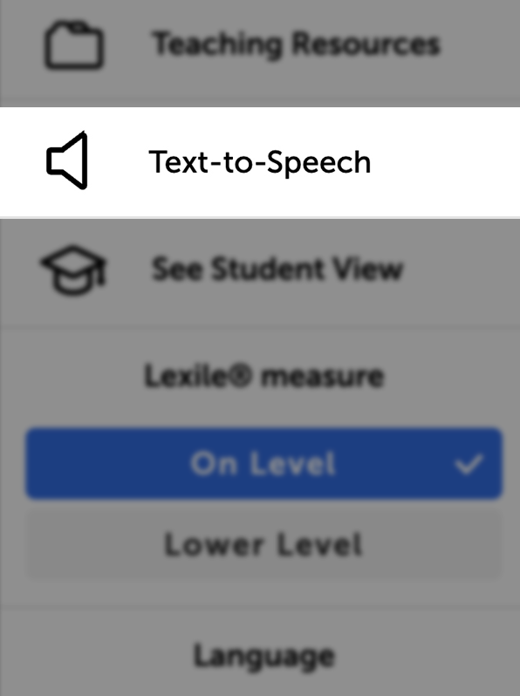Switch to the Lower Level Lexile option
Image resolution: width=520 pixels, height=696 pixels.
click(263, 545)
